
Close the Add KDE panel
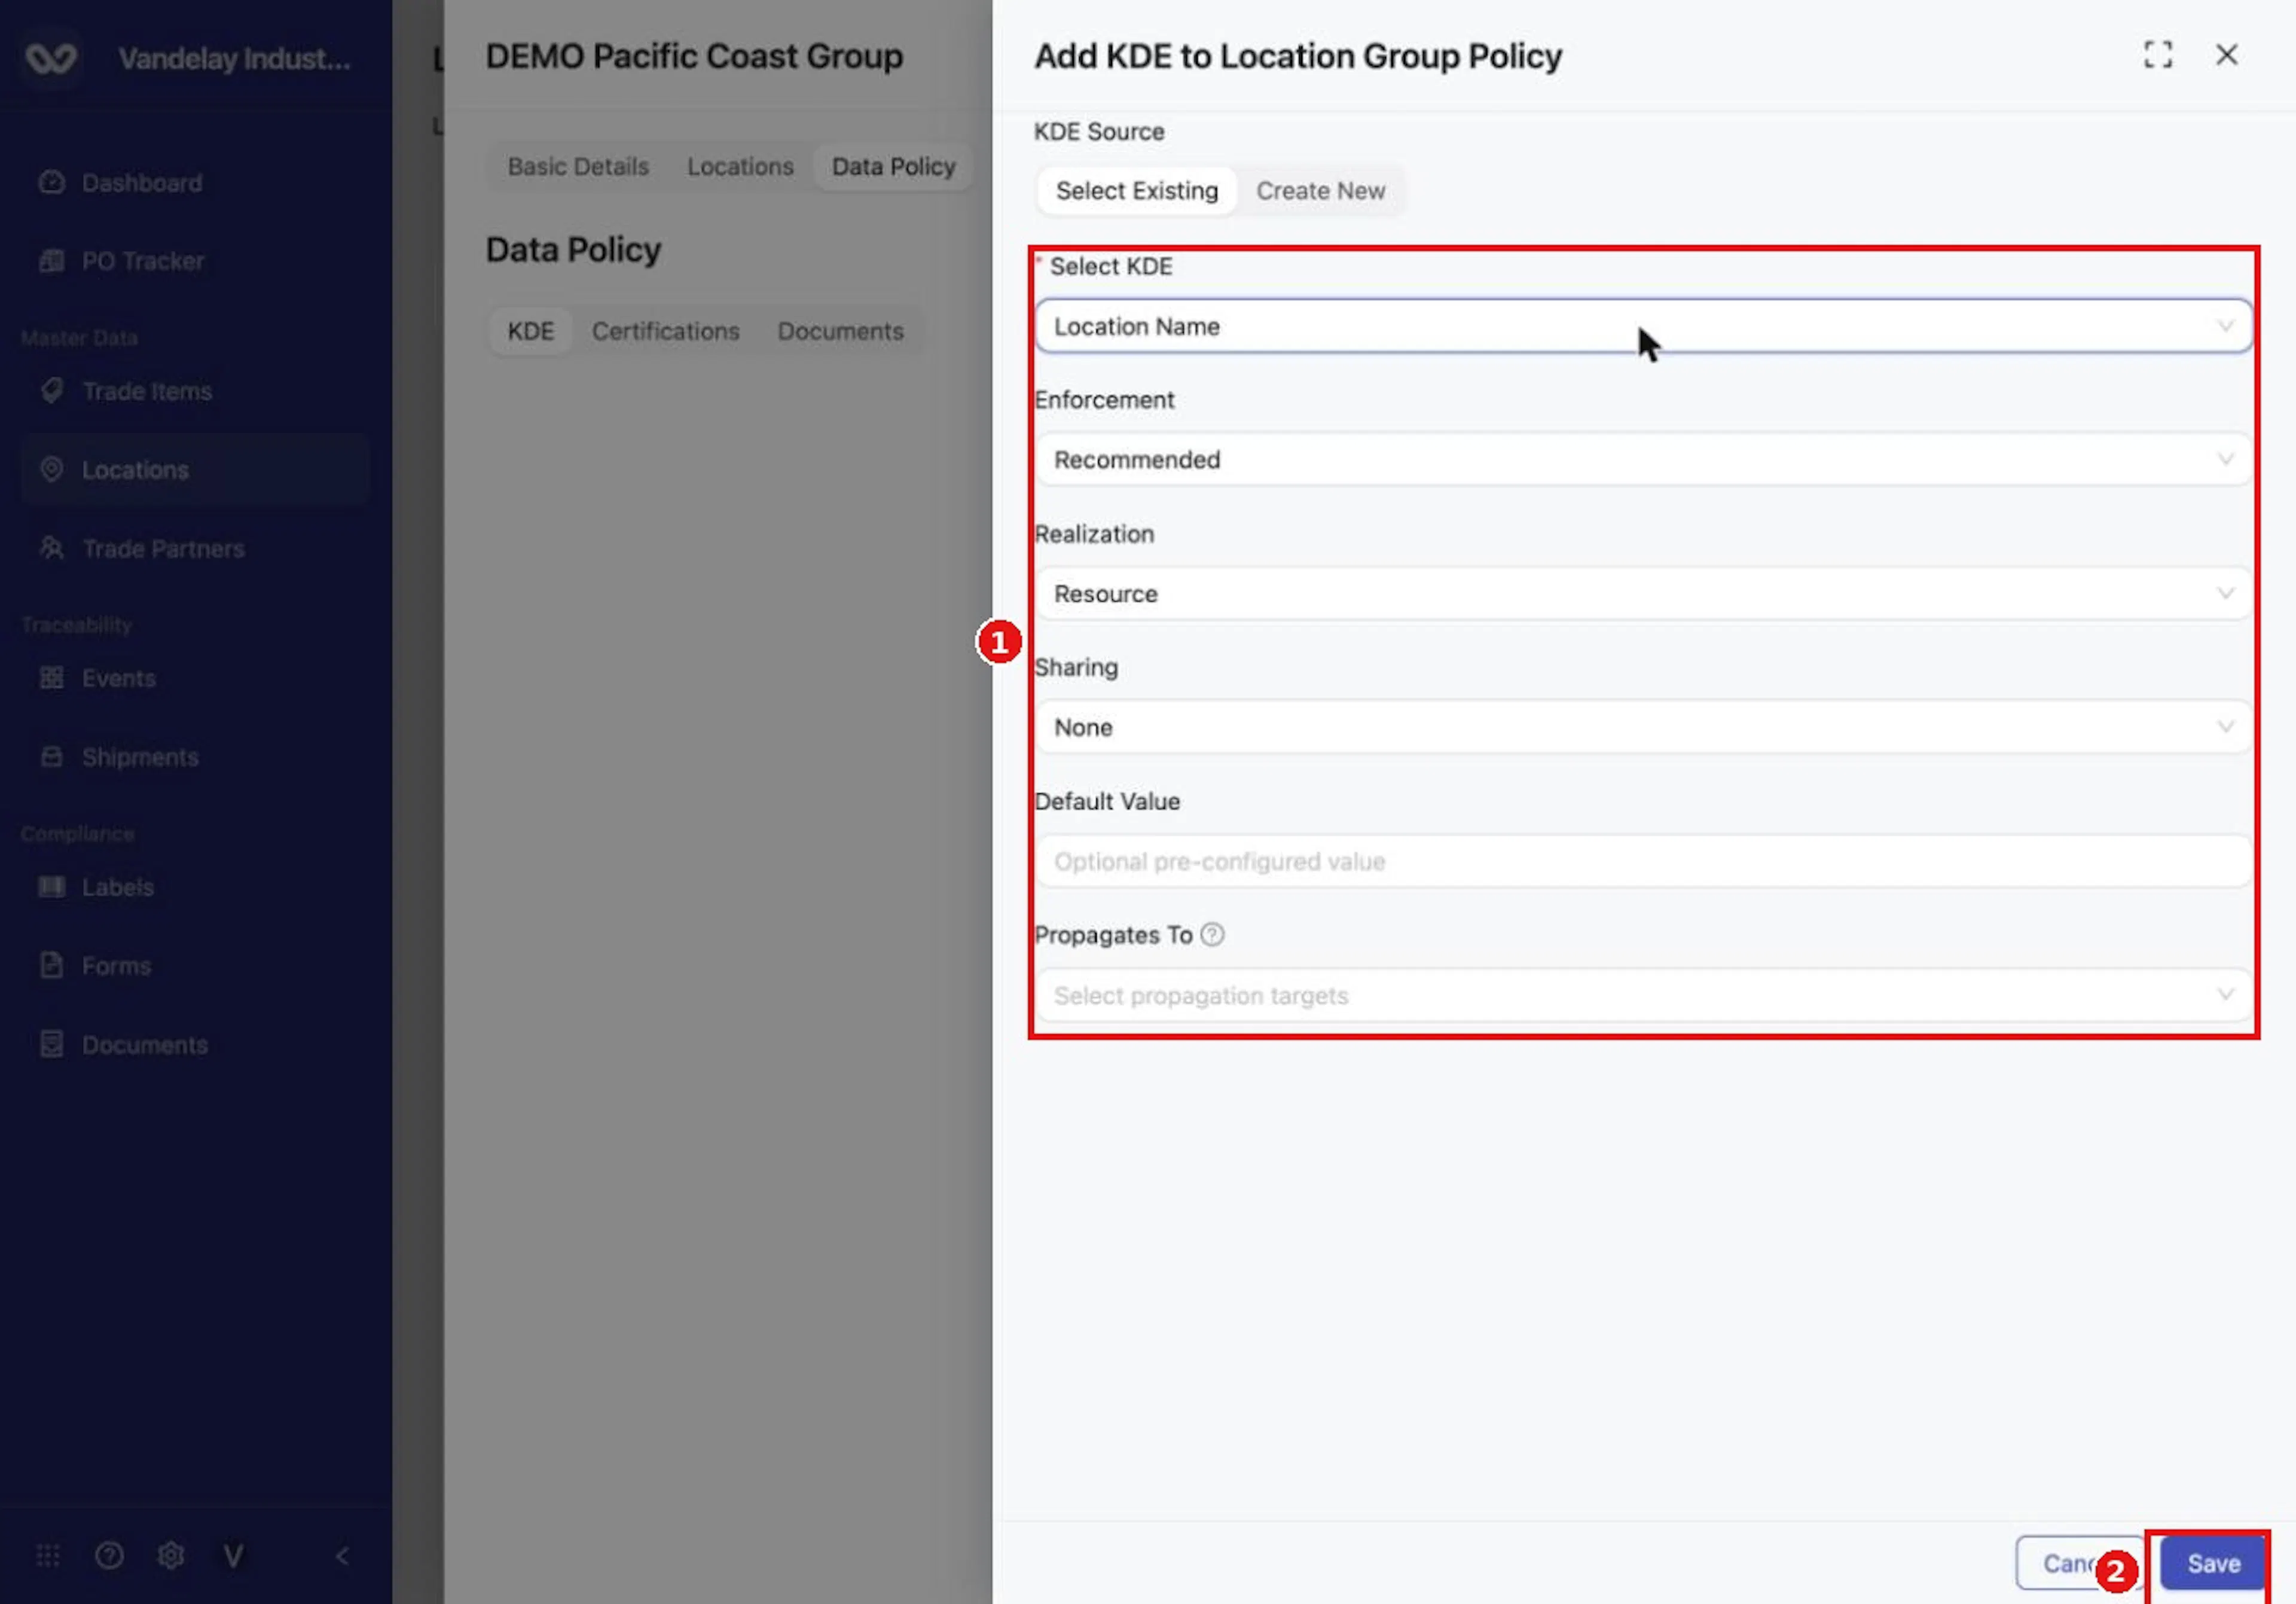pos(2226,55)
